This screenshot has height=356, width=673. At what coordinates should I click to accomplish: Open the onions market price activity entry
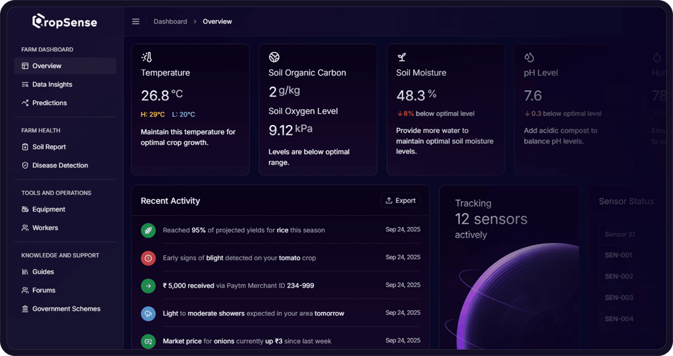tap(247, 341)
